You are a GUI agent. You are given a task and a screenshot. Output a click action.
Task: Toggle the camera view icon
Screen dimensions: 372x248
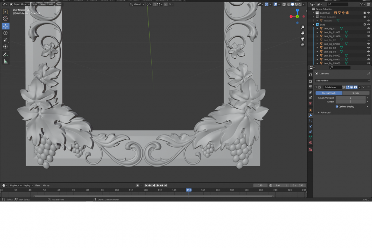303,39
